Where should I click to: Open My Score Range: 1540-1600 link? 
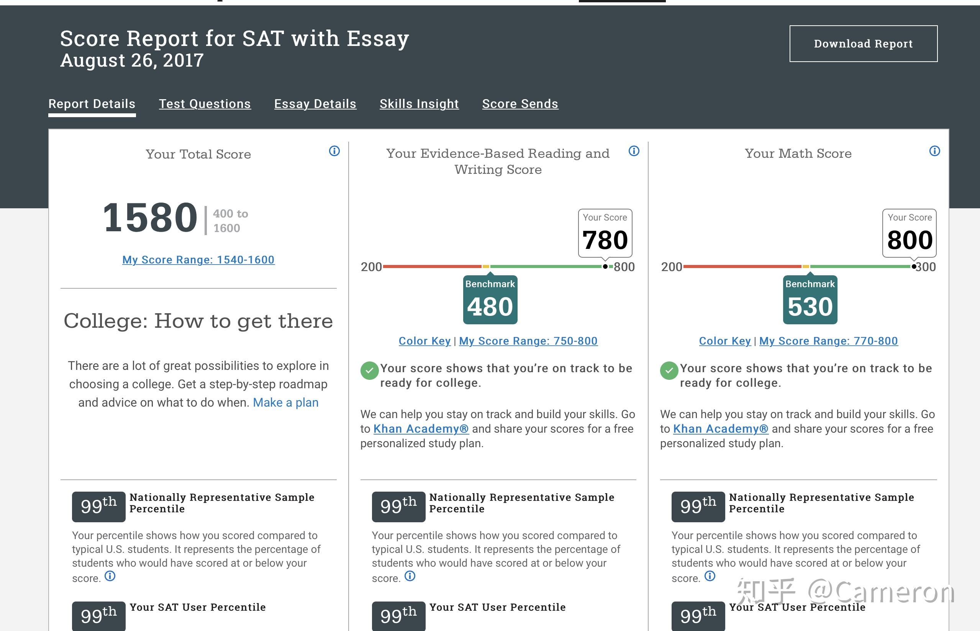pyautogui.click(x=198, y=260)
